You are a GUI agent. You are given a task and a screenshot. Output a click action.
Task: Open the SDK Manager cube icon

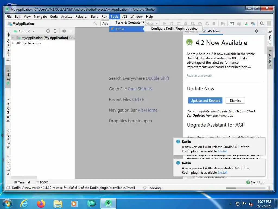click(x=253, y=23)
